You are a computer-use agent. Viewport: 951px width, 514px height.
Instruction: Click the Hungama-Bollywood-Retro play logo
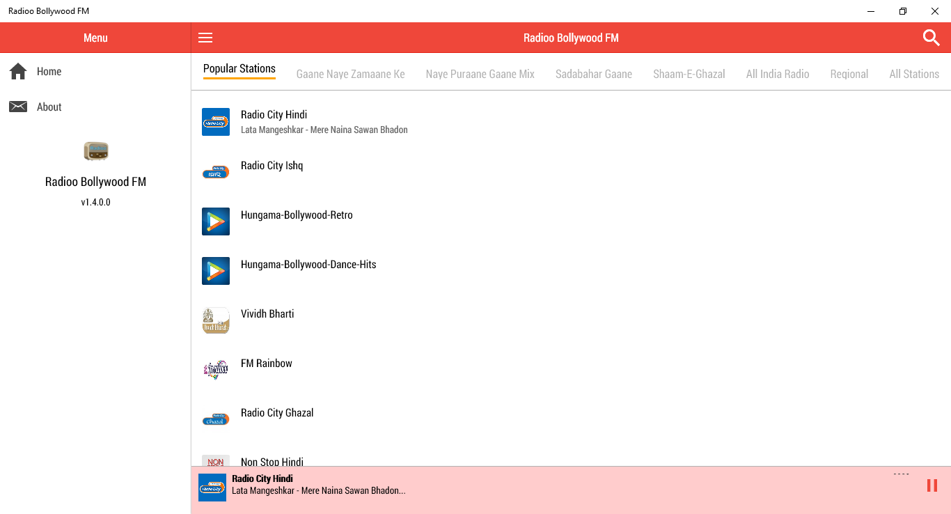click(x=216, y=221)
